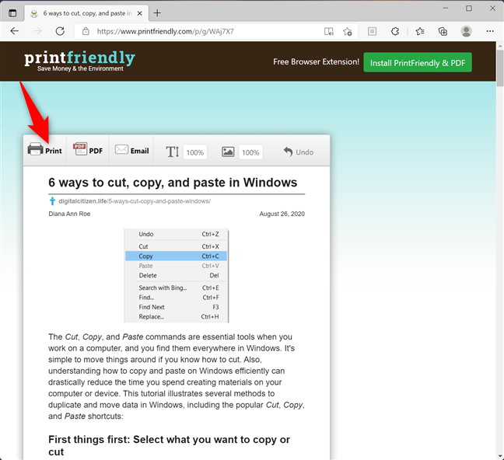The image size is (504, 460).
Task: Click the printfriendly logo
Action: [79, 61]
